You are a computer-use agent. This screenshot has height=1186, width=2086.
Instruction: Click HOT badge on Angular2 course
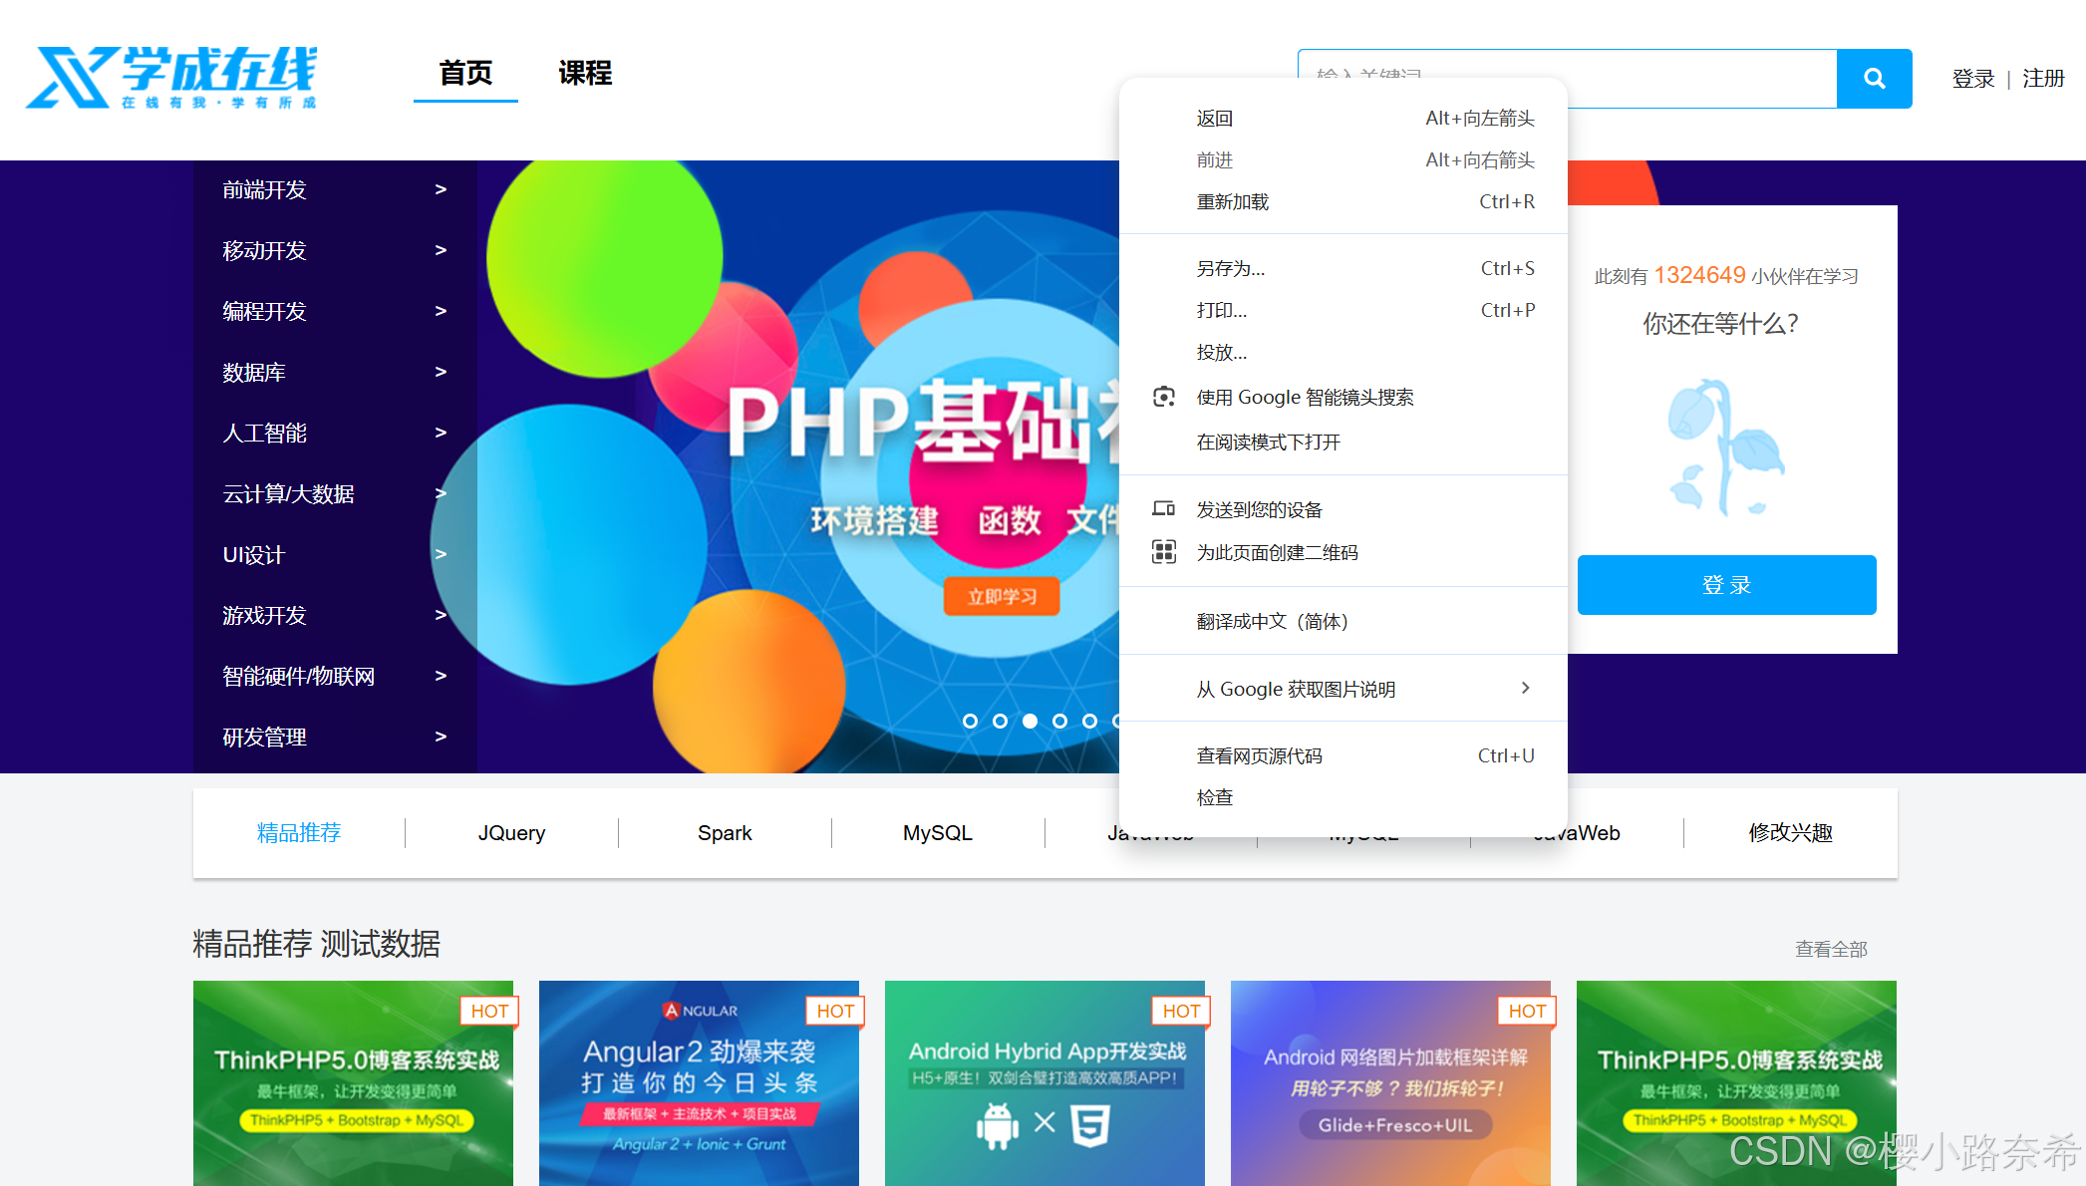(834, 1011)
